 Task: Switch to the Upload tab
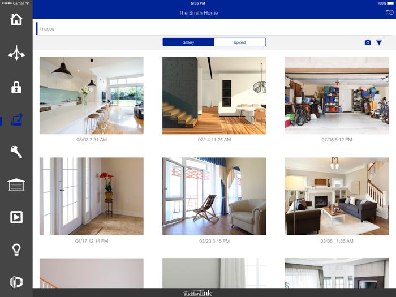240,42
